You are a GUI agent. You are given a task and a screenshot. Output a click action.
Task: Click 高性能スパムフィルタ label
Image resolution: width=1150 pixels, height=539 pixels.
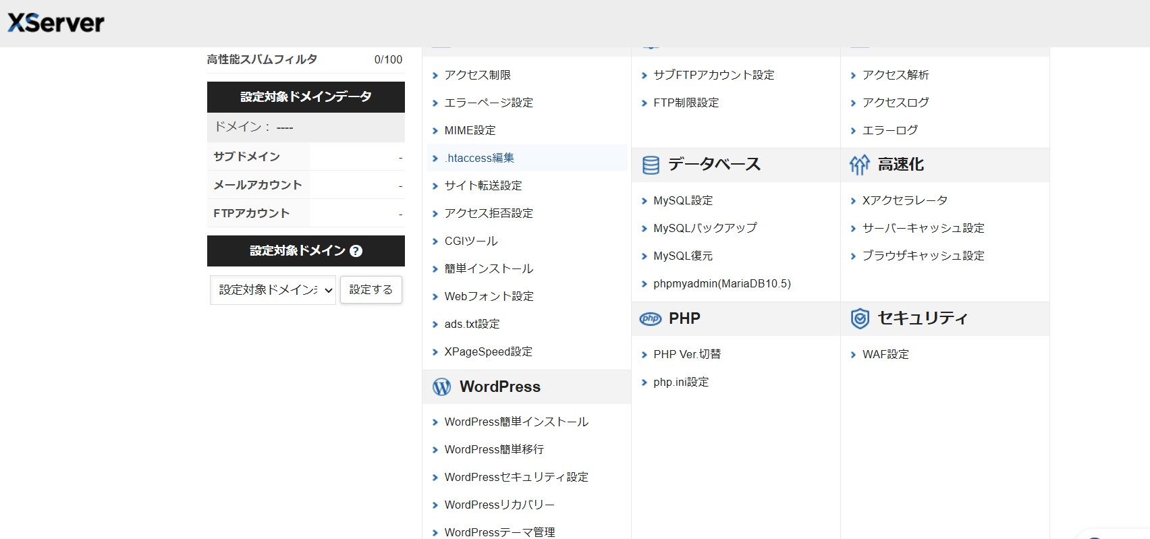click(262, 59)
